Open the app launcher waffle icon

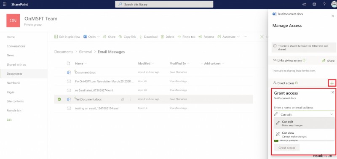pos(5,4)
